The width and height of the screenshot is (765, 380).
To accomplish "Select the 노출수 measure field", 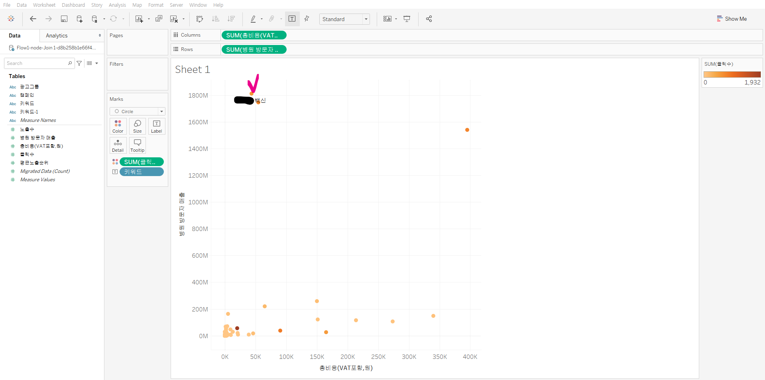I will point(27,129).
